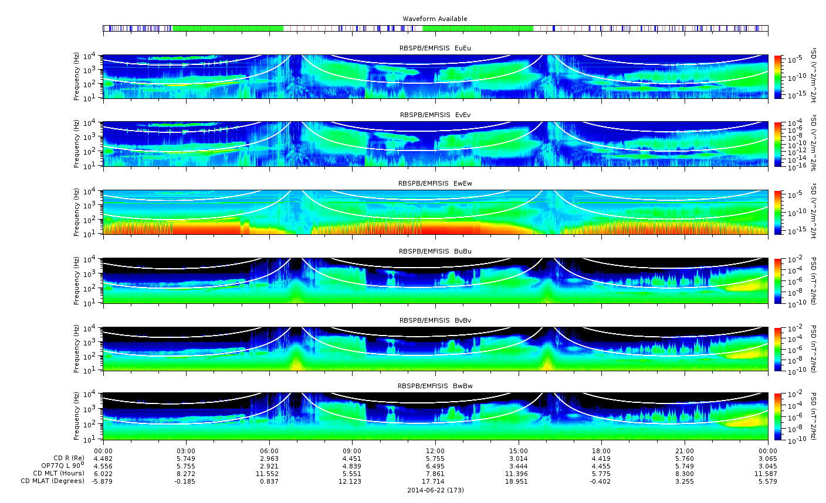Click the CD R value "3.014"
The image size is (826, 503).
click(x=519, y=458)
